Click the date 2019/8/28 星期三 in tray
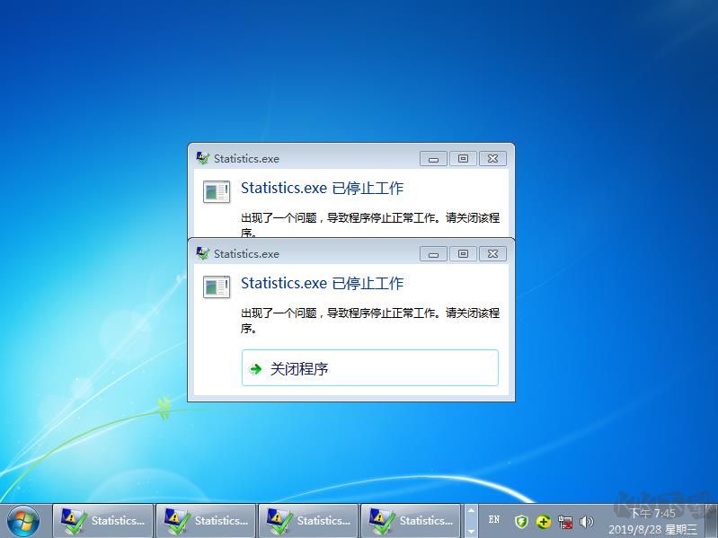The height and width of the screenshot is (538, 718). point(652,530)
